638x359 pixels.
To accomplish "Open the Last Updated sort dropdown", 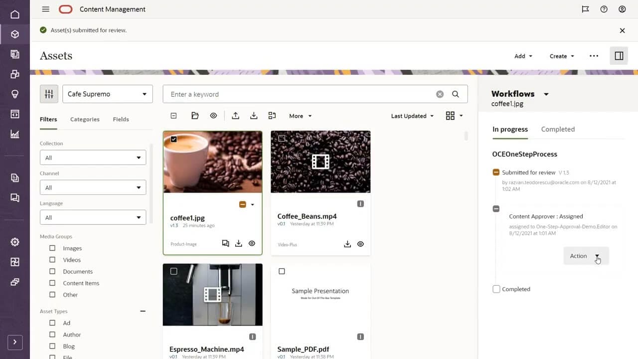I will point(412,116).
